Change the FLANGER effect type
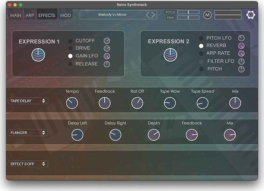Screen dimensions: 264x191 [x=28, y=133]
